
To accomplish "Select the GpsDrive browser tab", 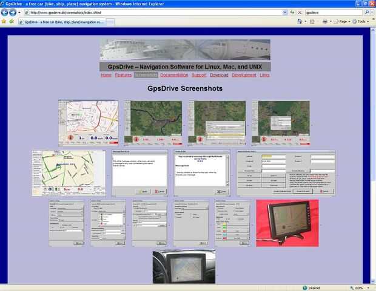I will (x=62, y=22).
